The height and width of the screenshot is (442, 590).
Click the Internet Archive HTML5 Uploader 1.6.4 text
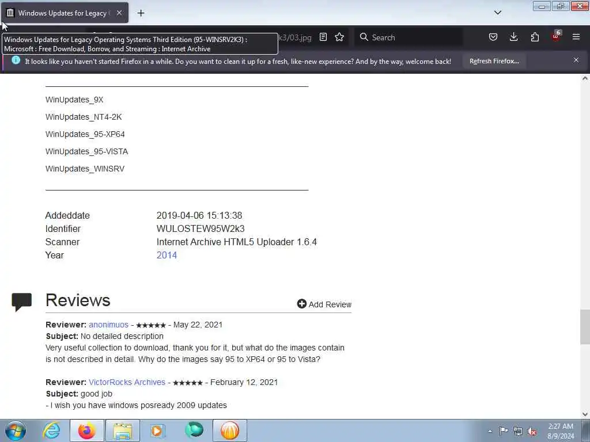(x=237, y=242)
